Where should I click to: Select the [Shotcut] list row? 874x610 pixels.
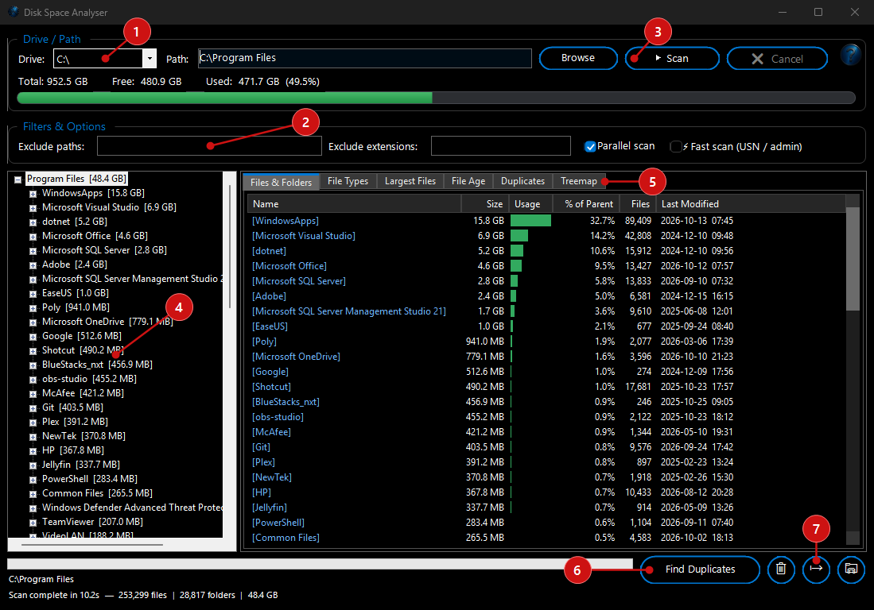tap(546, 386)
